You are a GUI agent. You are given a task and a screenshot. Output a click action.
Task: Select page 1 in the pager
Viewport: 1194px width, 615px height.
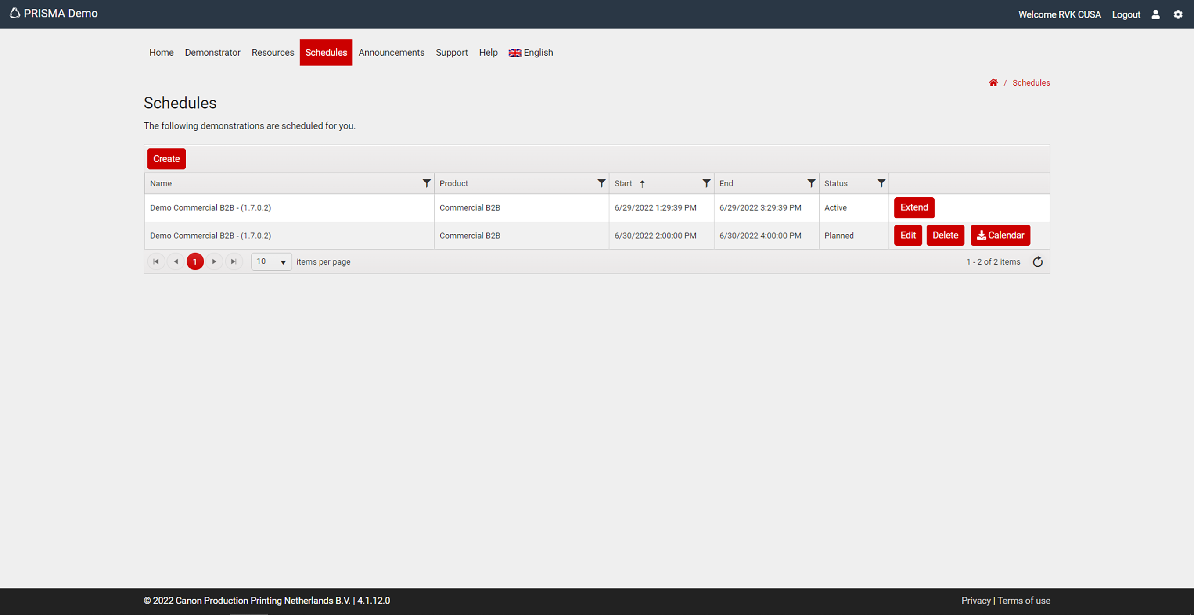tap(195, 261)
